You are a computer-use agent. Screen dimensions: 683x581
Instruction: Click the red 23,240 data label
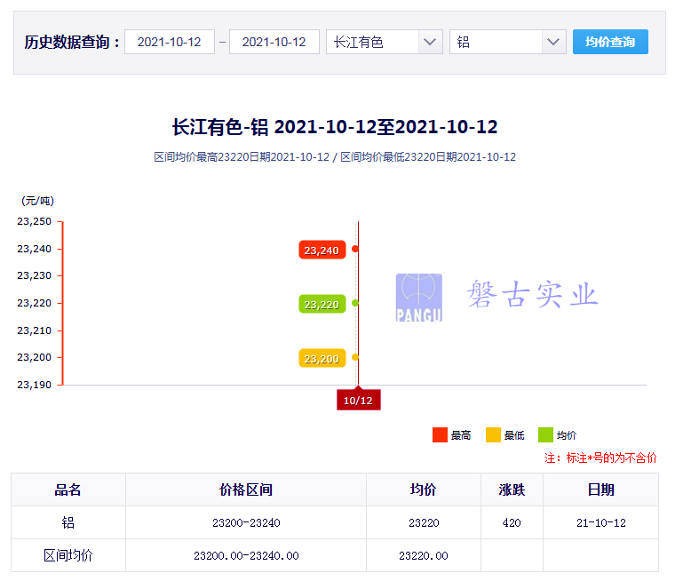(322, 250)
